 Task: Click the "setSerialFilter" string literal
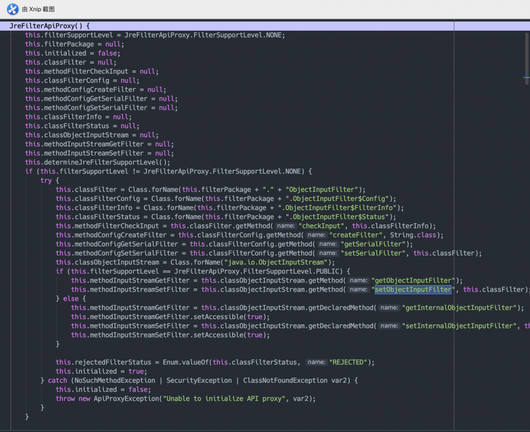click(373, 253)
